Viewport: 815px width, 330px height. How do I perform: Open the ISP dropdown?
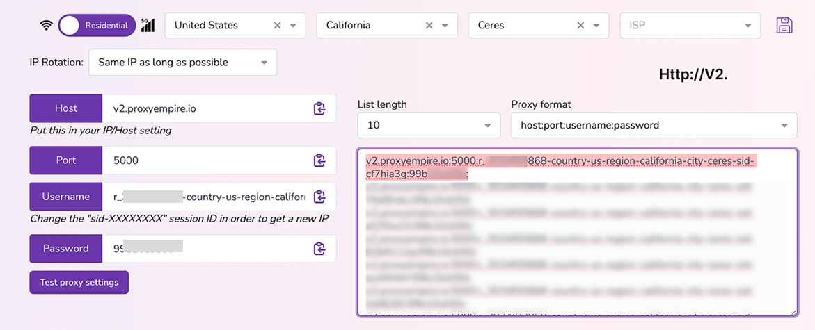tap(690, 26)
